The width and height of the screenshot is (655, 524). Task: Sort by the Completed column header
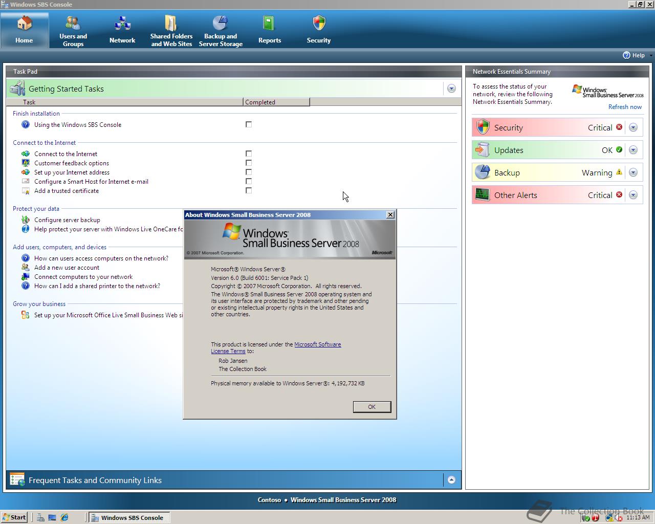(x=276, y=102)
